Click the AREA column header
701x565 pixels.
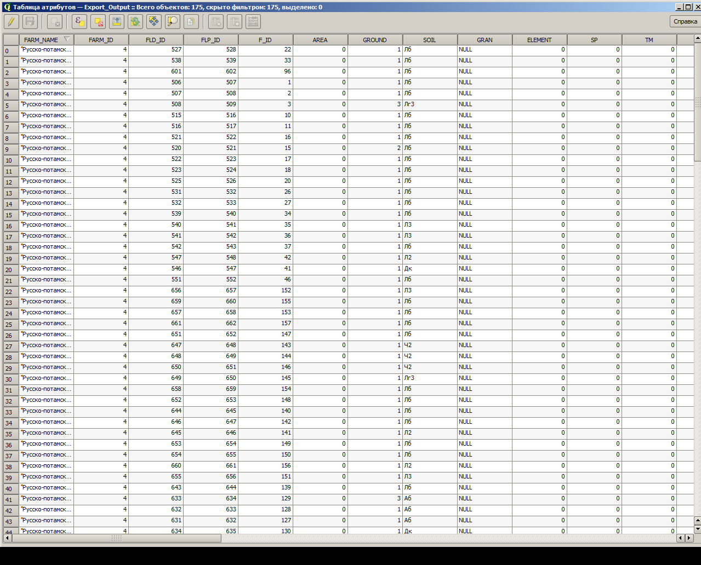click(321, 40)
